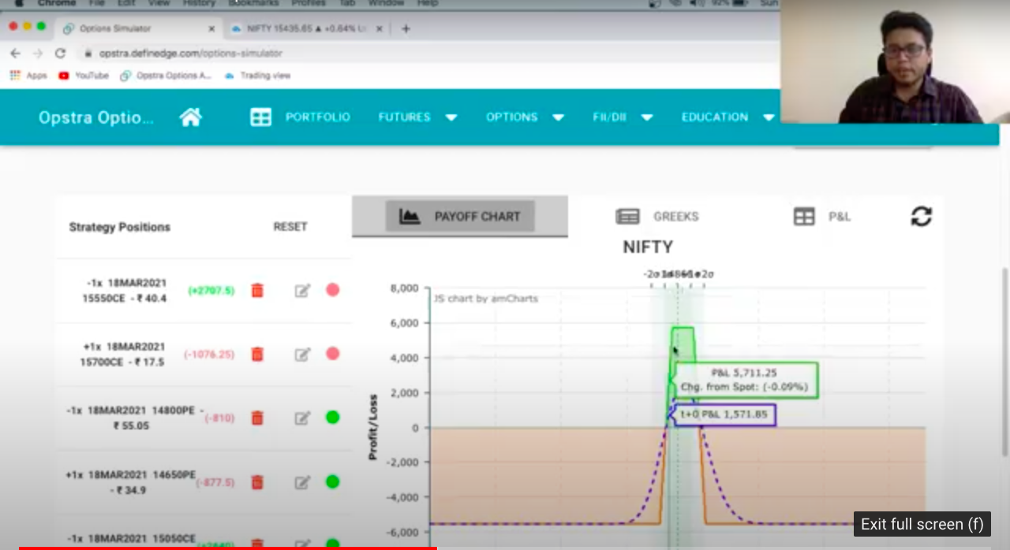The image size is (1010, 550).
Task: Select the Payoff Chart tab
Action: click(x=460, y=217)
